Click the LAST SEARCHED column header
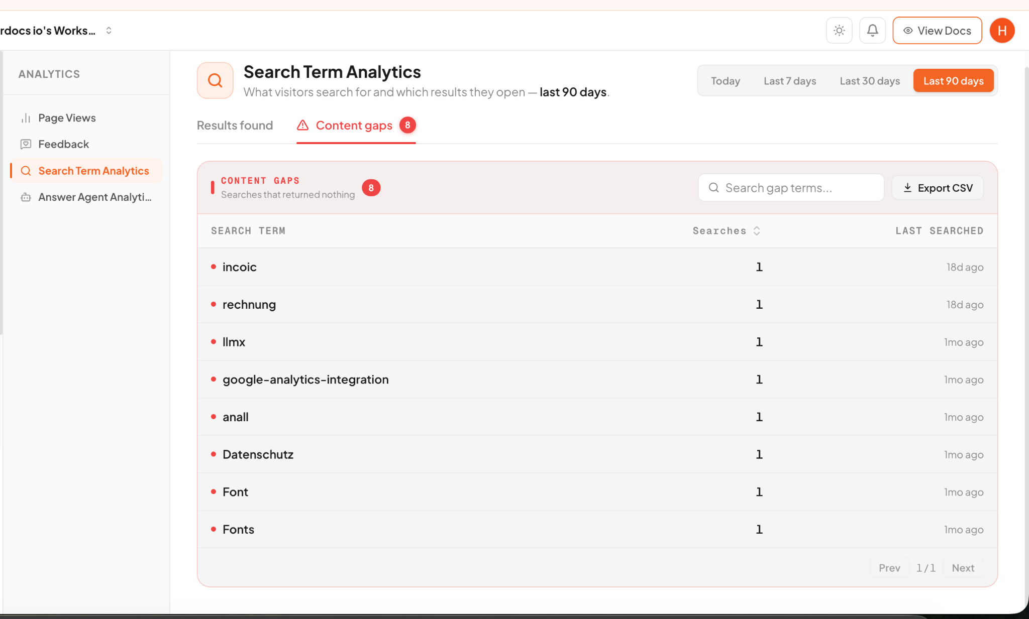 [x=939, y=231]
